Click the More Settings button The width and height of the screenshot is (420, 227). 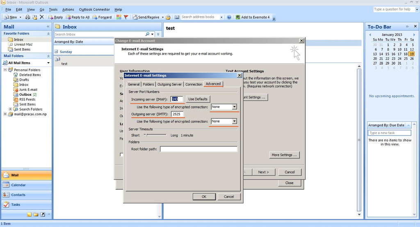point(284,155)
